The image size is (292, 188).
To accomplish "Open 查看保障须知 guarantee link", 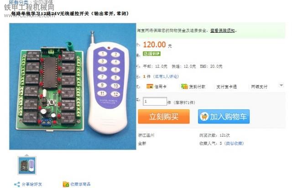I will coord(222,30).
